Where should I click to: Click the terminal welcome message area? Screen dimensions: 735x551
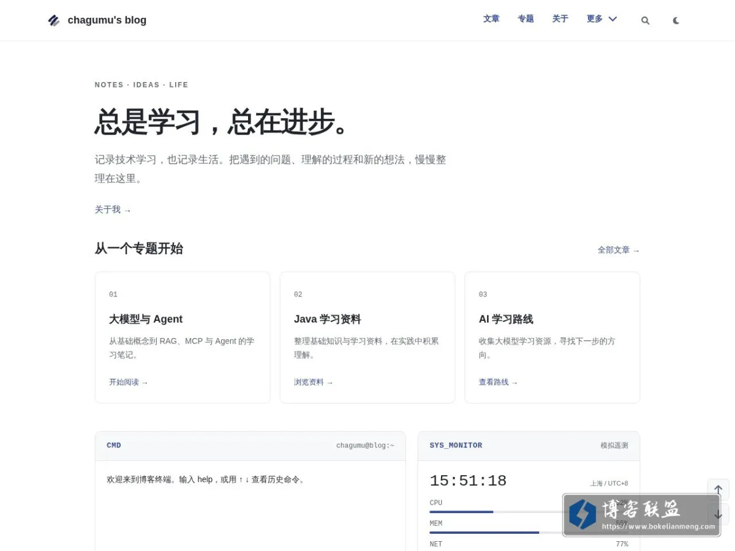point(206,479)
